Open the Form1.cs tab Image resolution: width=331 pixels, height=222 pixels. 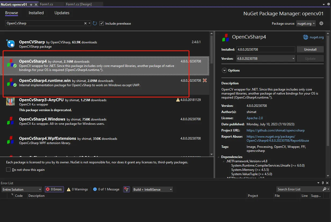[46, 4]
